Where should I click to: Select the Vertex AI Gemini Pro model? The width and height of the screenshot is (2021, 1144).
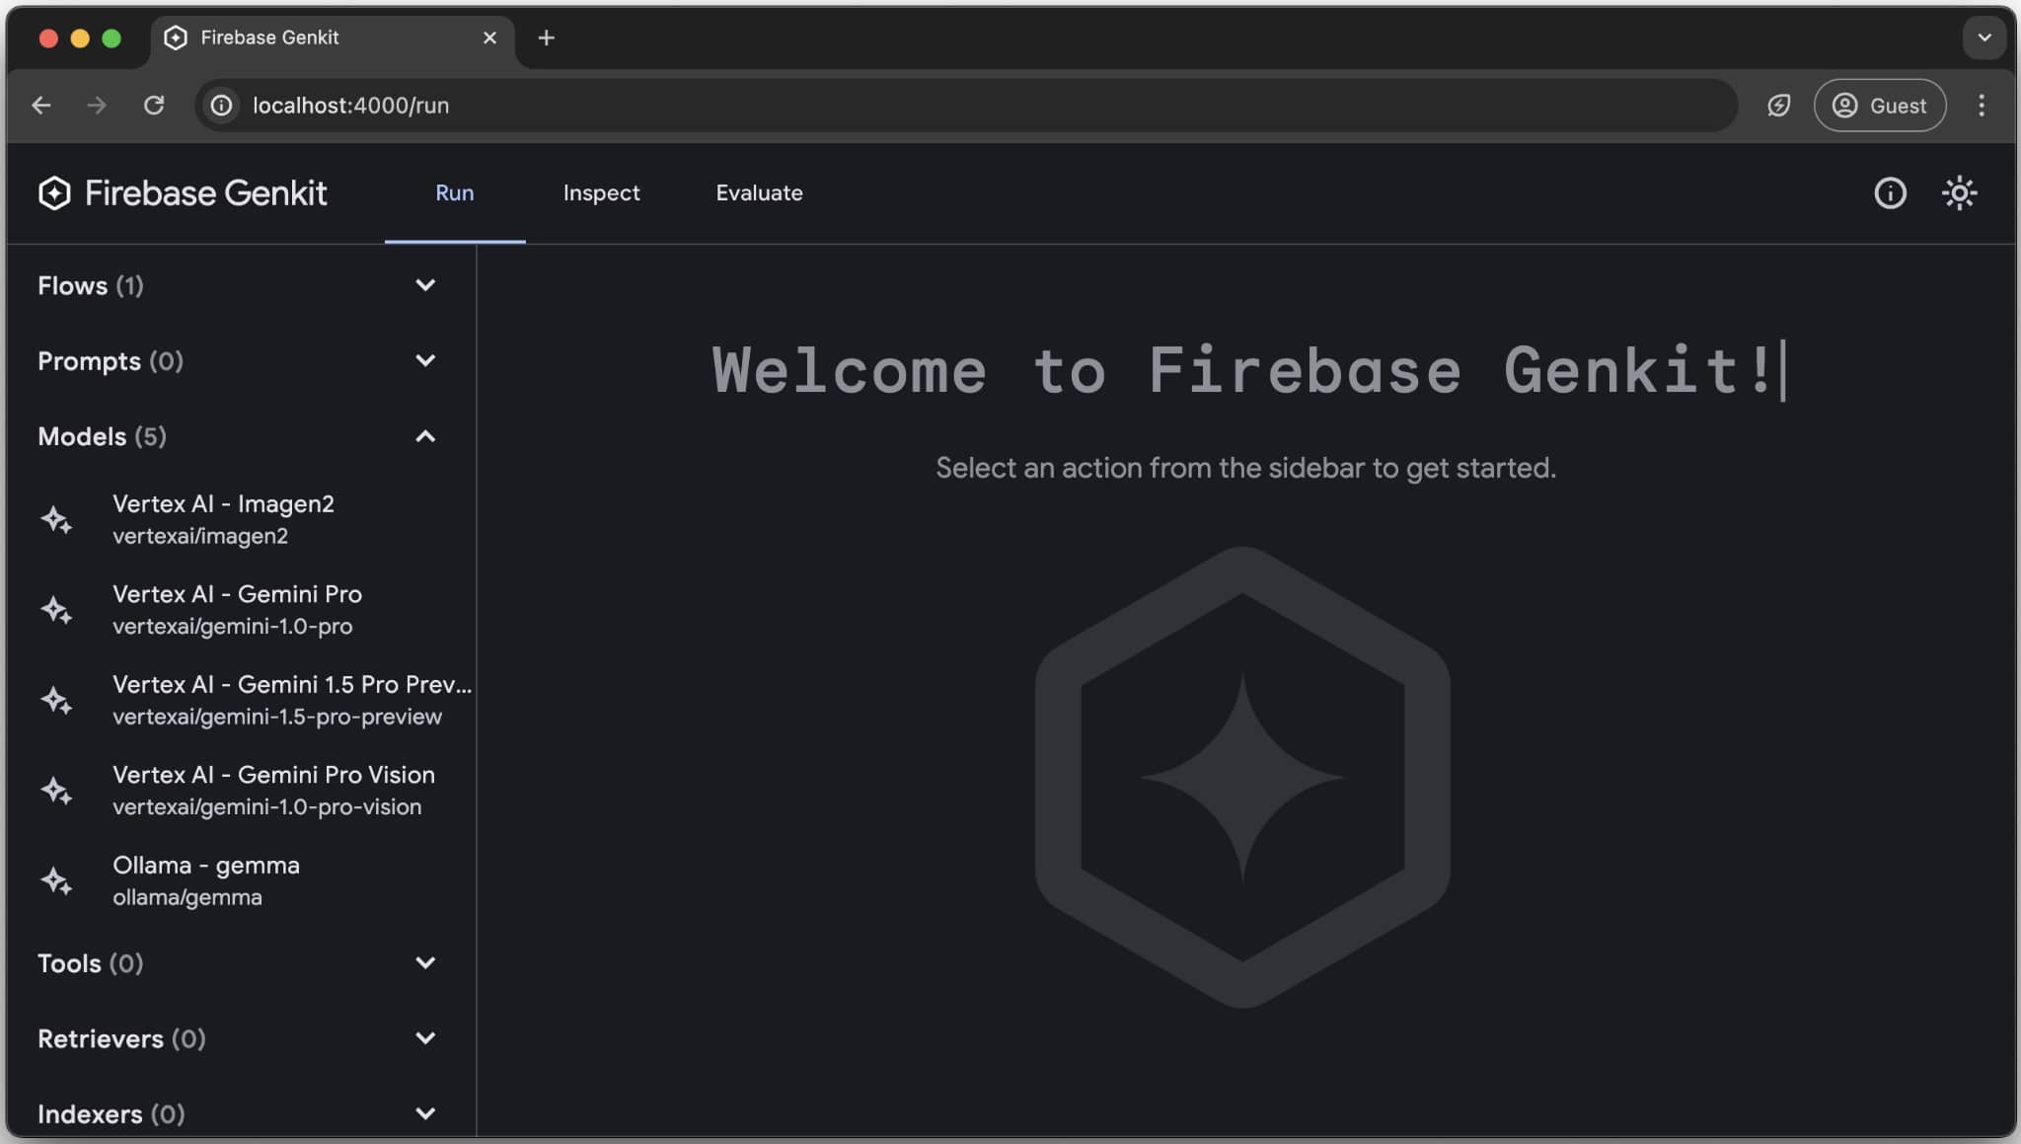point(237,609)
